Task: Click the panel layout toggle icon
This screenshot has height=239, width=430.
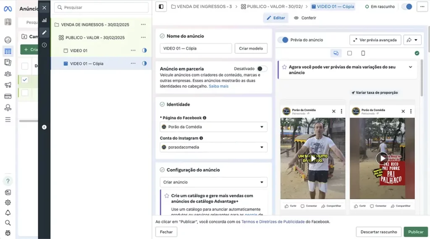Action: (x=161, y=7)
